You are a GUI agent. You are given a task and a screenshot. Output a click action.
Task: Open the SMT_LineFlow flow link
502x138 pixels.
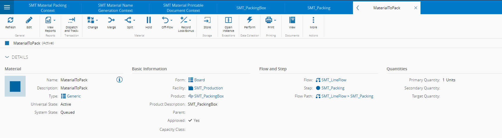click(x=334, y=80)
